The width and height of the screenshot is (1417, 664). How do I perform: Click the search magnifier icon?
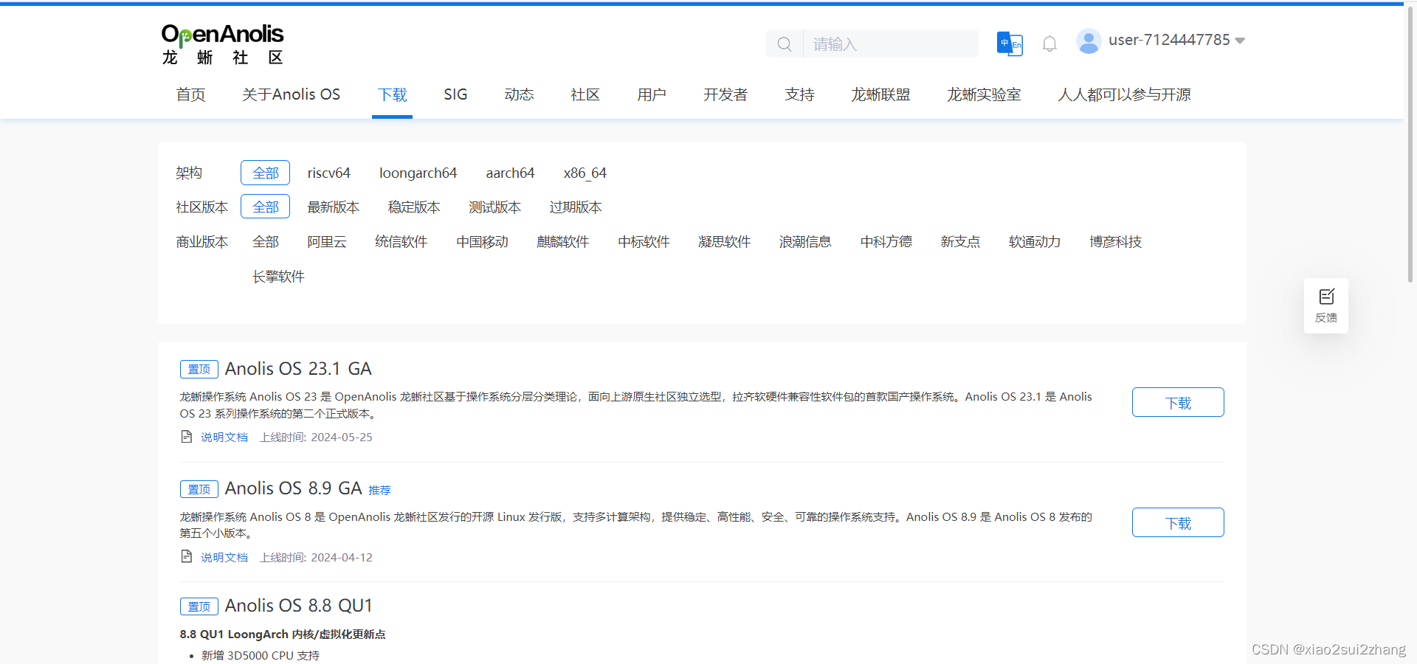pyautogui.click(x=785, y=44)
